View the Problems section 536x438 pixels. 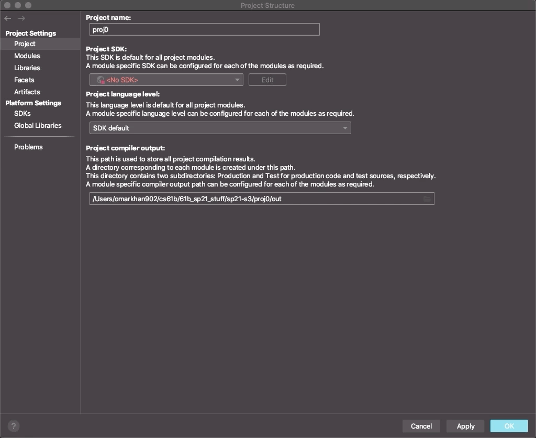[28, 147]
